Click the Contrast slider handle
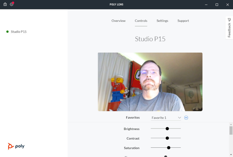 click(167, 138)
